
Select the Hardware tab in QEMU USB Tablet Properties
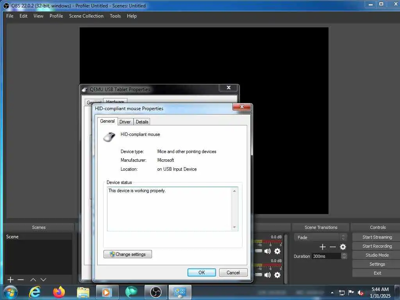(115, 101)
